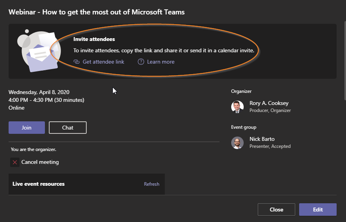
Task: Click the Online location text
Action: (x=16, y=108)
